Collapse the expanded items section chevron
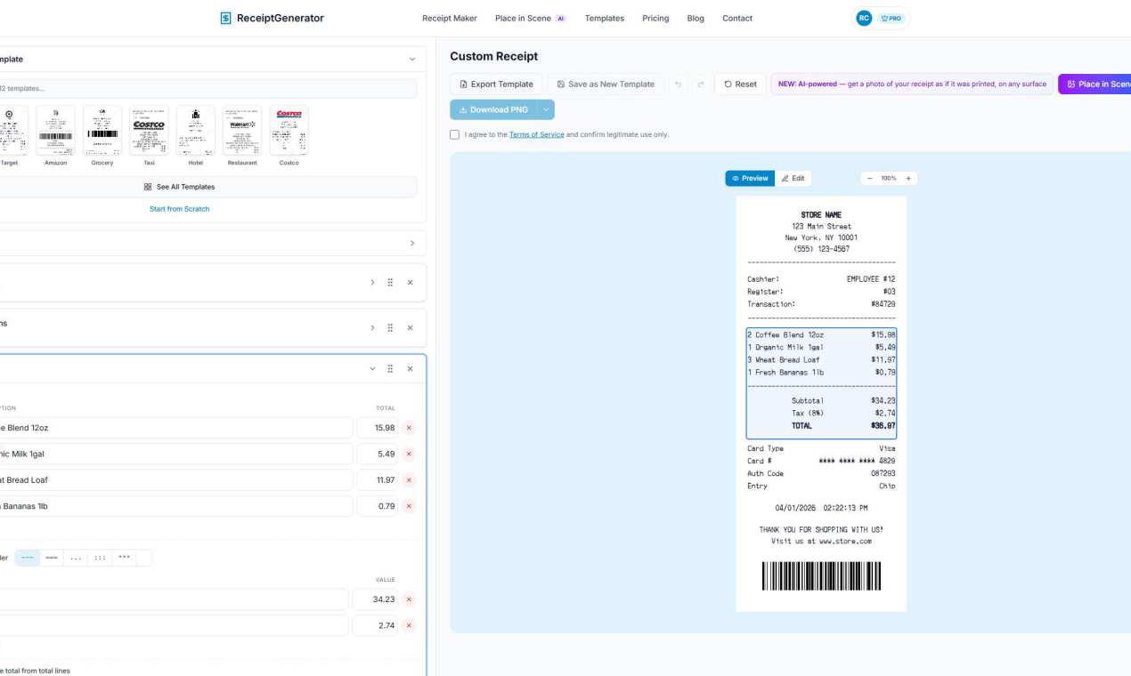Image resolution: width=1131 pixels, height=676 pixels. click(372, 369)
